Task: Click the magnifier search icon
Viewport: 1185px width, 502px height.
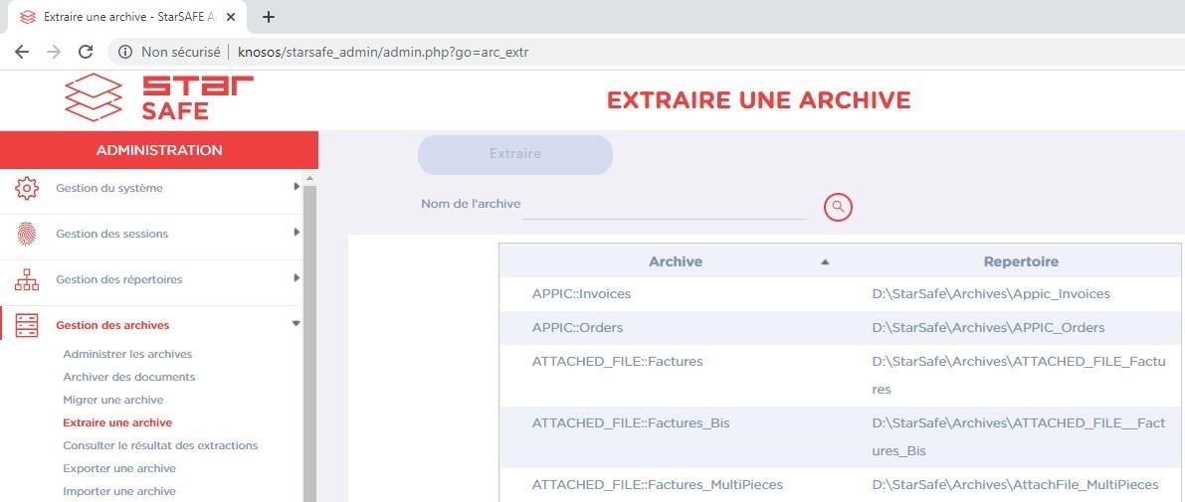Action: click(x=838, y=207)
